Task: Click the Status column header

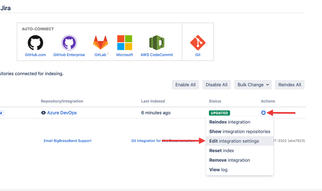Action: point(215,101)
